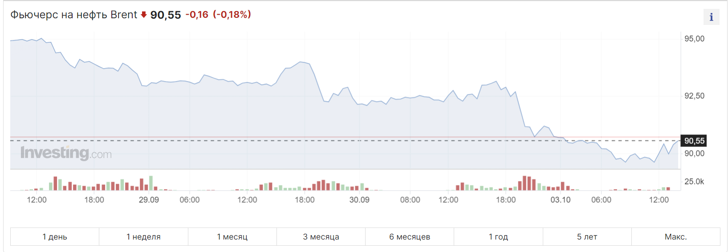Click the 29.09 date marker on timeline

149,200
